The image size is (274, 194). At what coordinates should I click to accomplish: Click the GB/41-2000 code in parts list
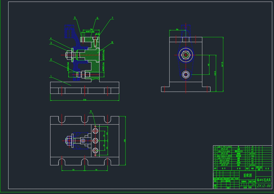click(x=224, y=160)
